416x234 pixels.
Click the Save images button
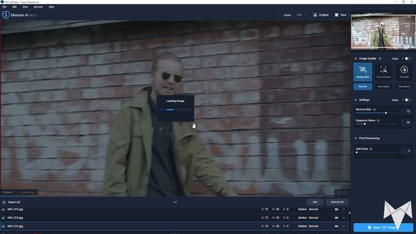[383, 227]
